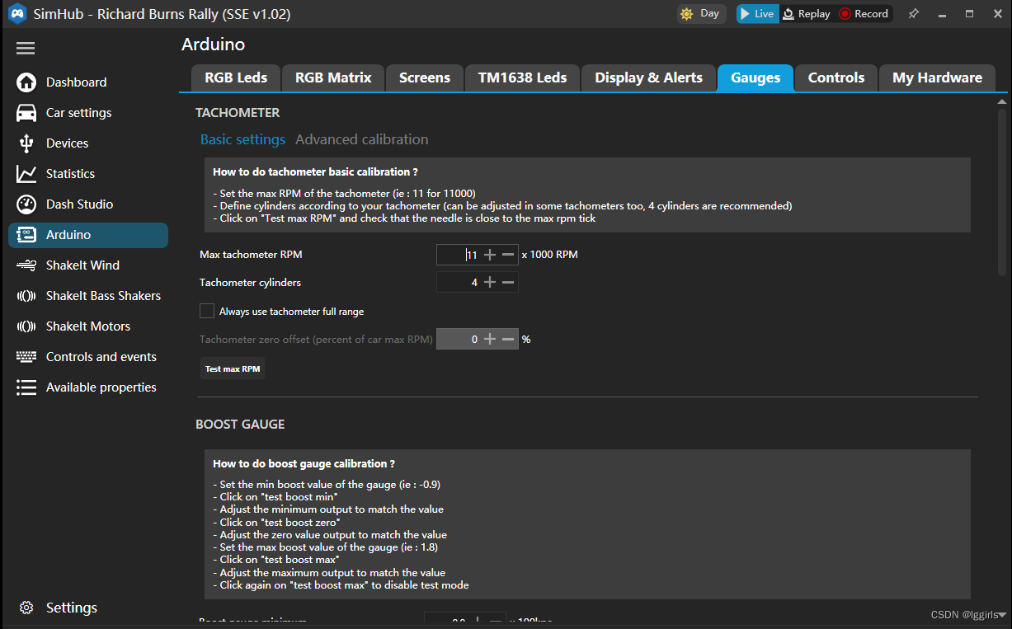Switch to RGB Leds tab

click(x=236, y=77)
